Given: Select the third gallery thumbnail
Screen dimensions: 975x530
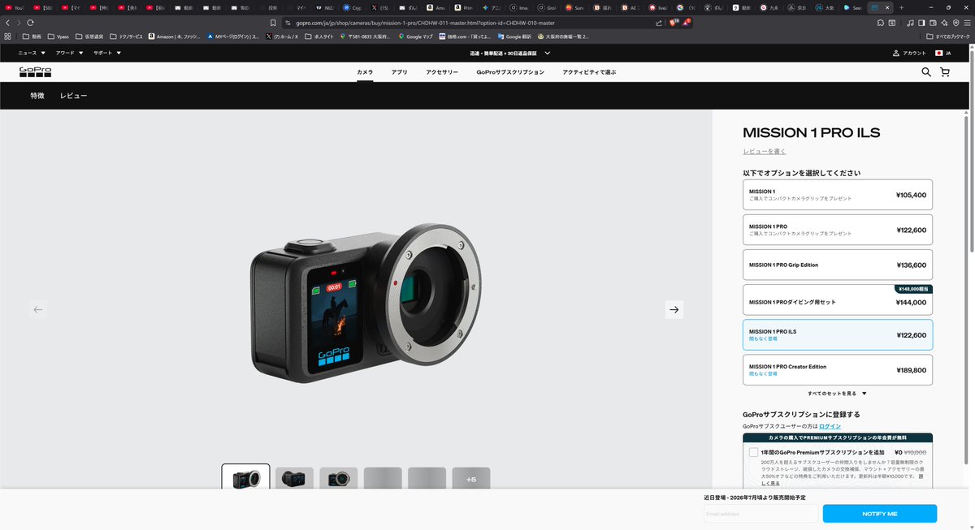Looking at the screenshot, I should [x=339, y=479].
